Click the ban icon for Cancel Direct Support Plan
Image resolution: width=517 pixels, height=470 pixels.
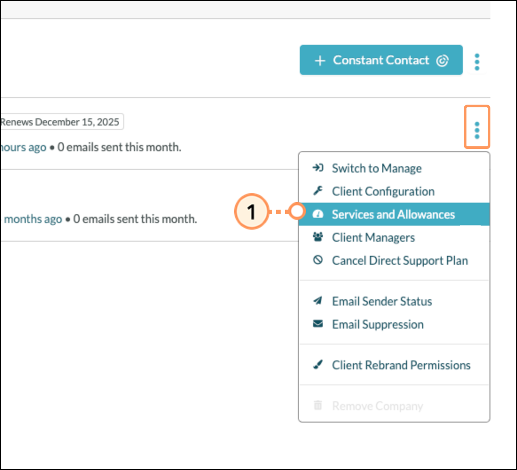click(318, 260)
